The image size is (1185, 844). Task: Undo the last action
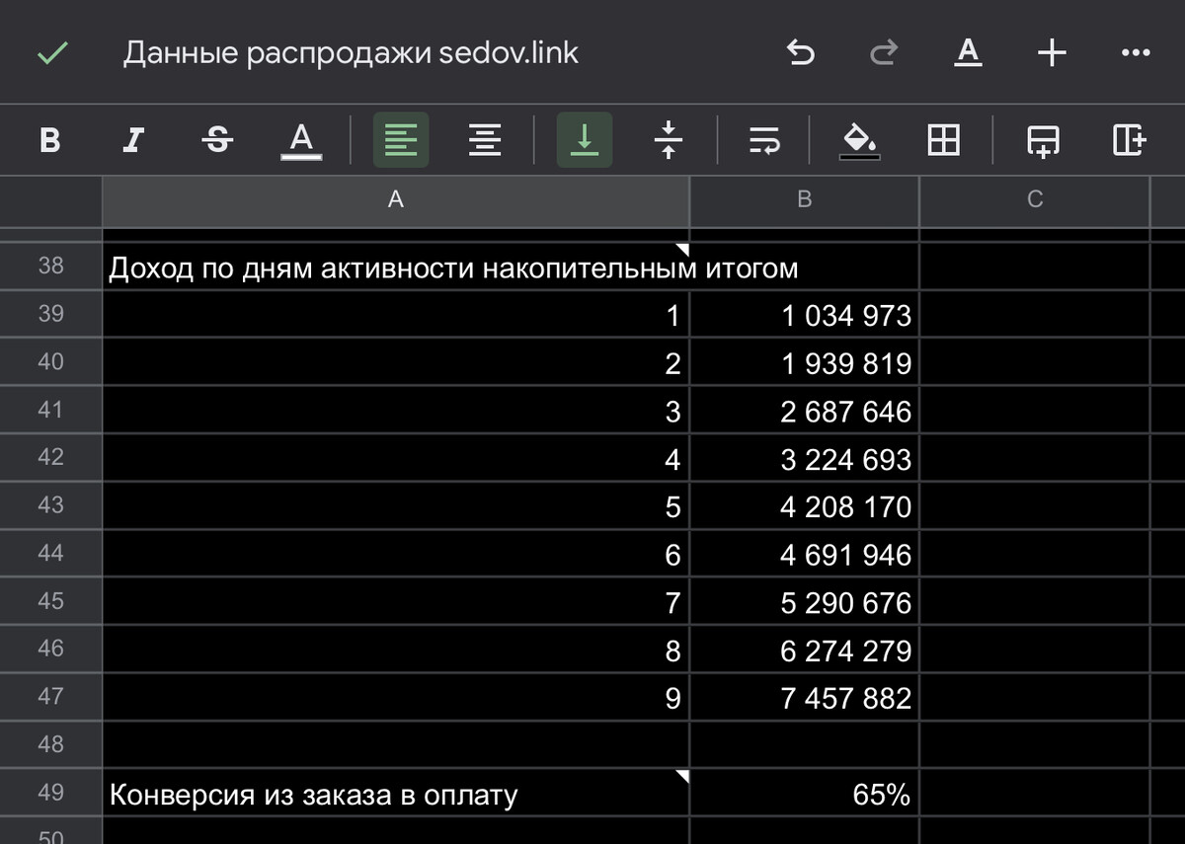click(x=800, y=53)
